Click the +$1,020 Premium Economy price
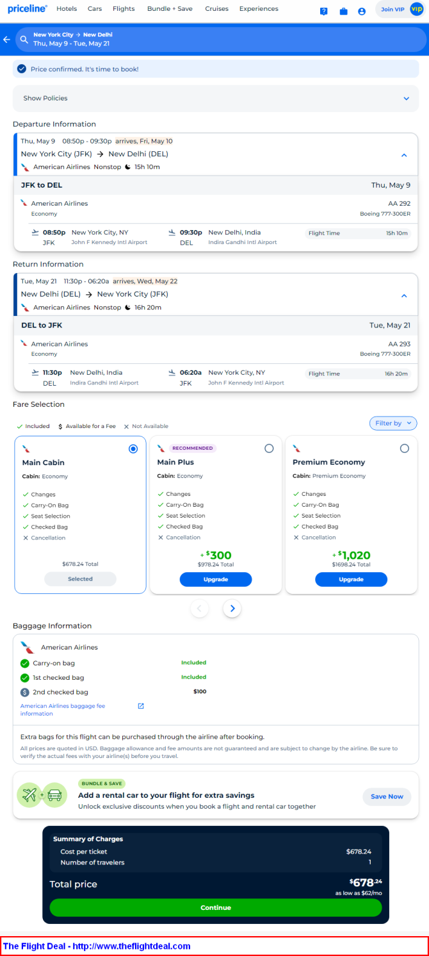The width and height of the screenshot is (429, 956). pos(351,556)
